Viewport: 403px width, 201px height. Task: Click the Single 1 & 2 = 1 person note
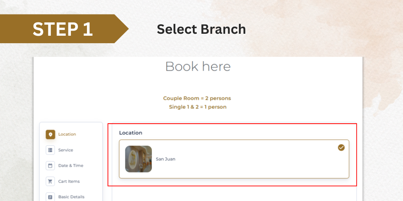198,107
